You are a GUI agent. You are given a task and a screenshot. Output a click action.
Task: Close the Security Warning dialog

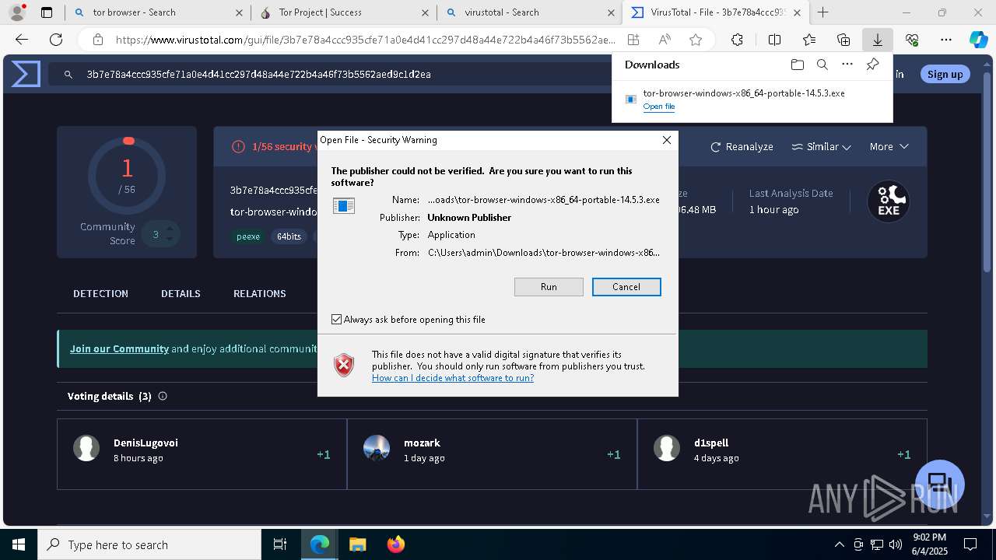[666, 140]
